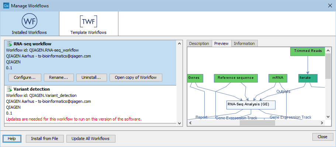Open the Installed Workflows section
The height and width of the screenshot is (147, 336).
[x=30, y=24]
